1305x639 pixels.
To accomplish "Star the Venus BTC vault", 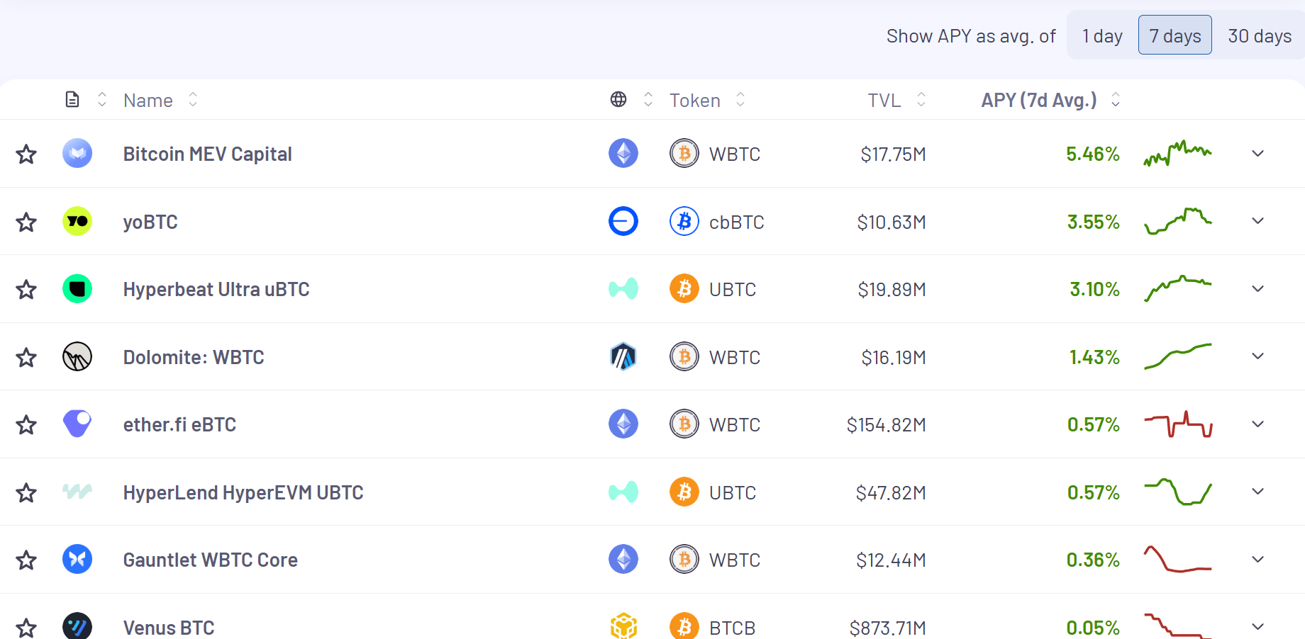I will pos(26,628).
